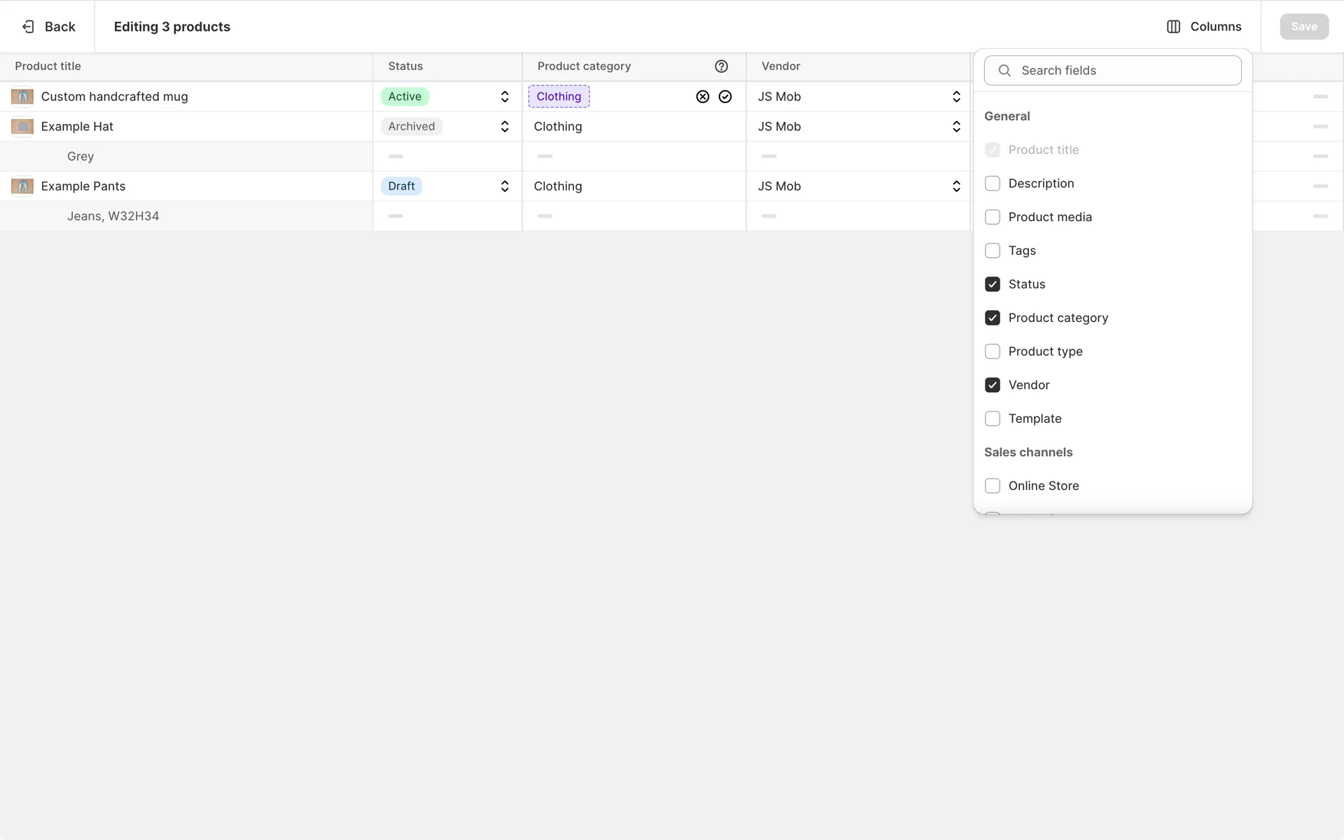Click the Vendor column header
This screenshot has width=1344, height=840.
click(780, 66)
